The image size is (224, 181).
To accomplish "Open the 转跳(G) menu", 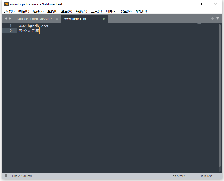I will (x=82, y=11).
